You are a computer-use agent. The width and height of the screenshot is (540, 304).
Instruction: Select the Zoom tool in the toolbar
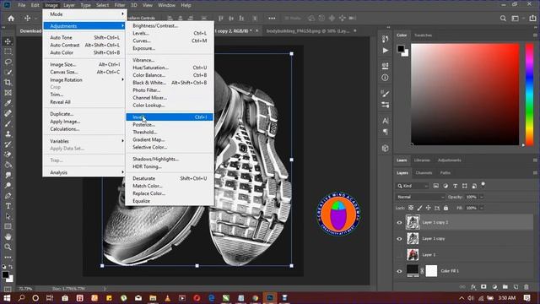pyautogui.click(x=8, y=247)
